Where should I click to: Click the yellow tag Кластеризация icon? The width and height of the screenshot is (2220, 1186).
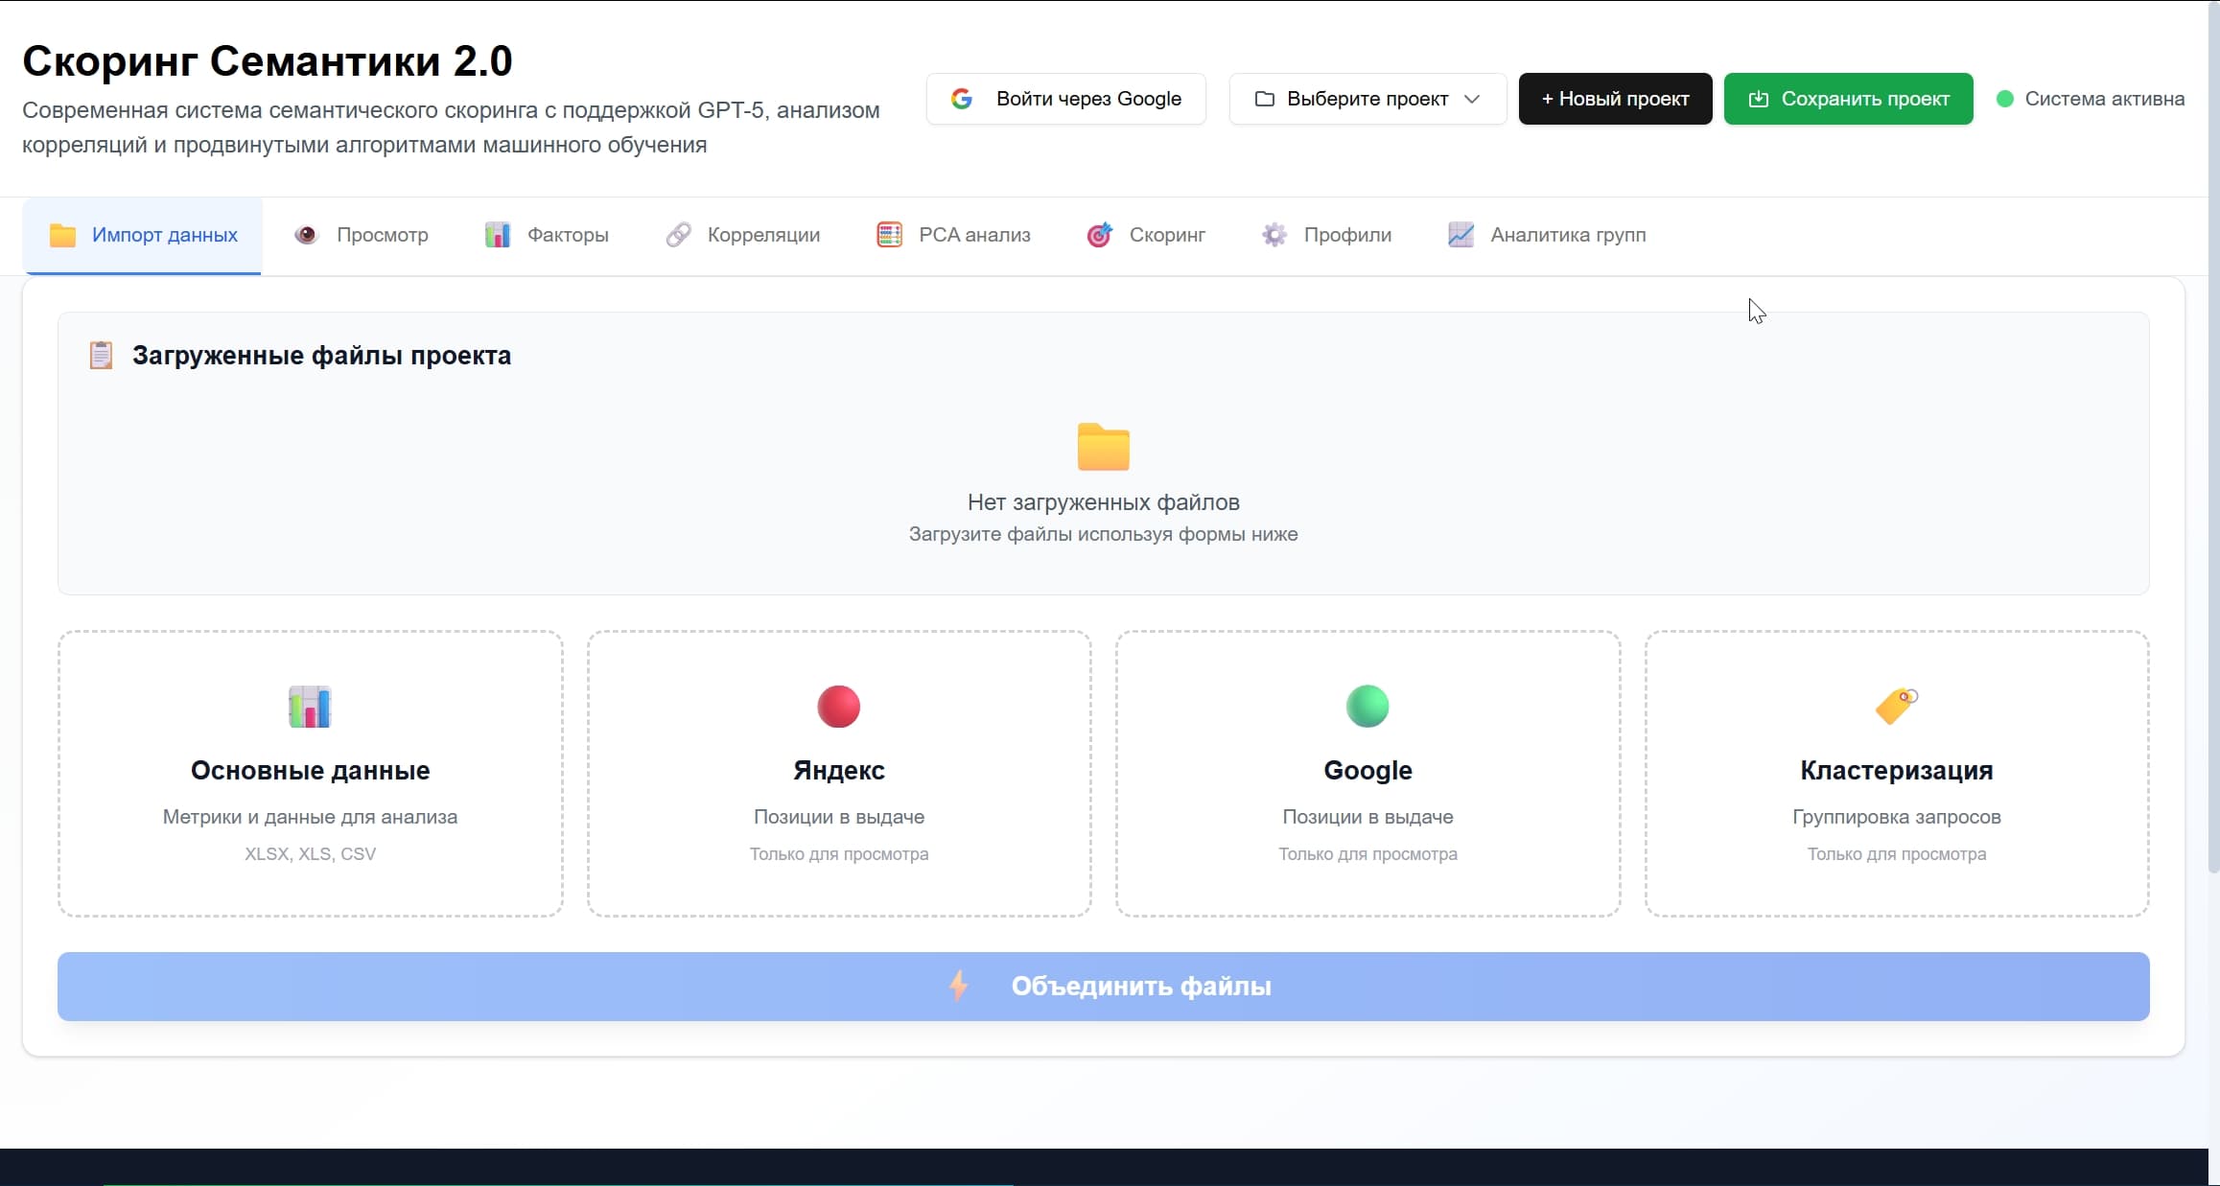point(1896,707)
